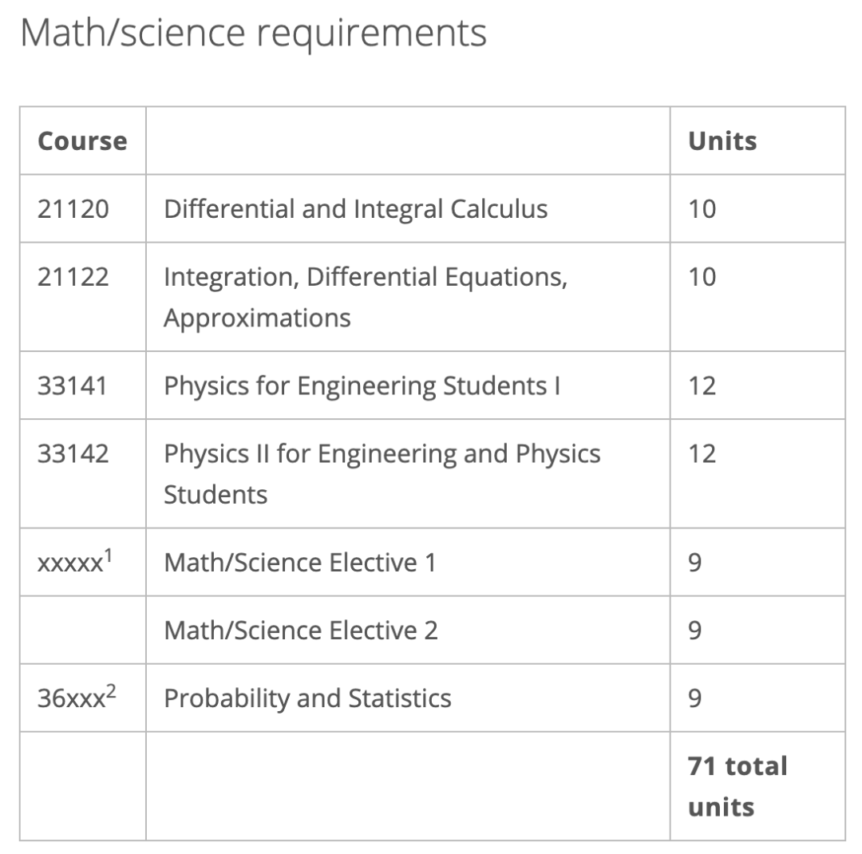
Task: Click the "Units" column header
Action: (722, 141)
